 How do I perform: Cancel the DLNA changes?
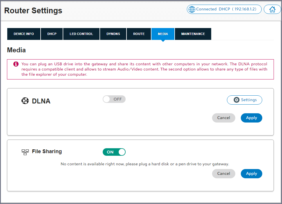click(x=223, y=118)
